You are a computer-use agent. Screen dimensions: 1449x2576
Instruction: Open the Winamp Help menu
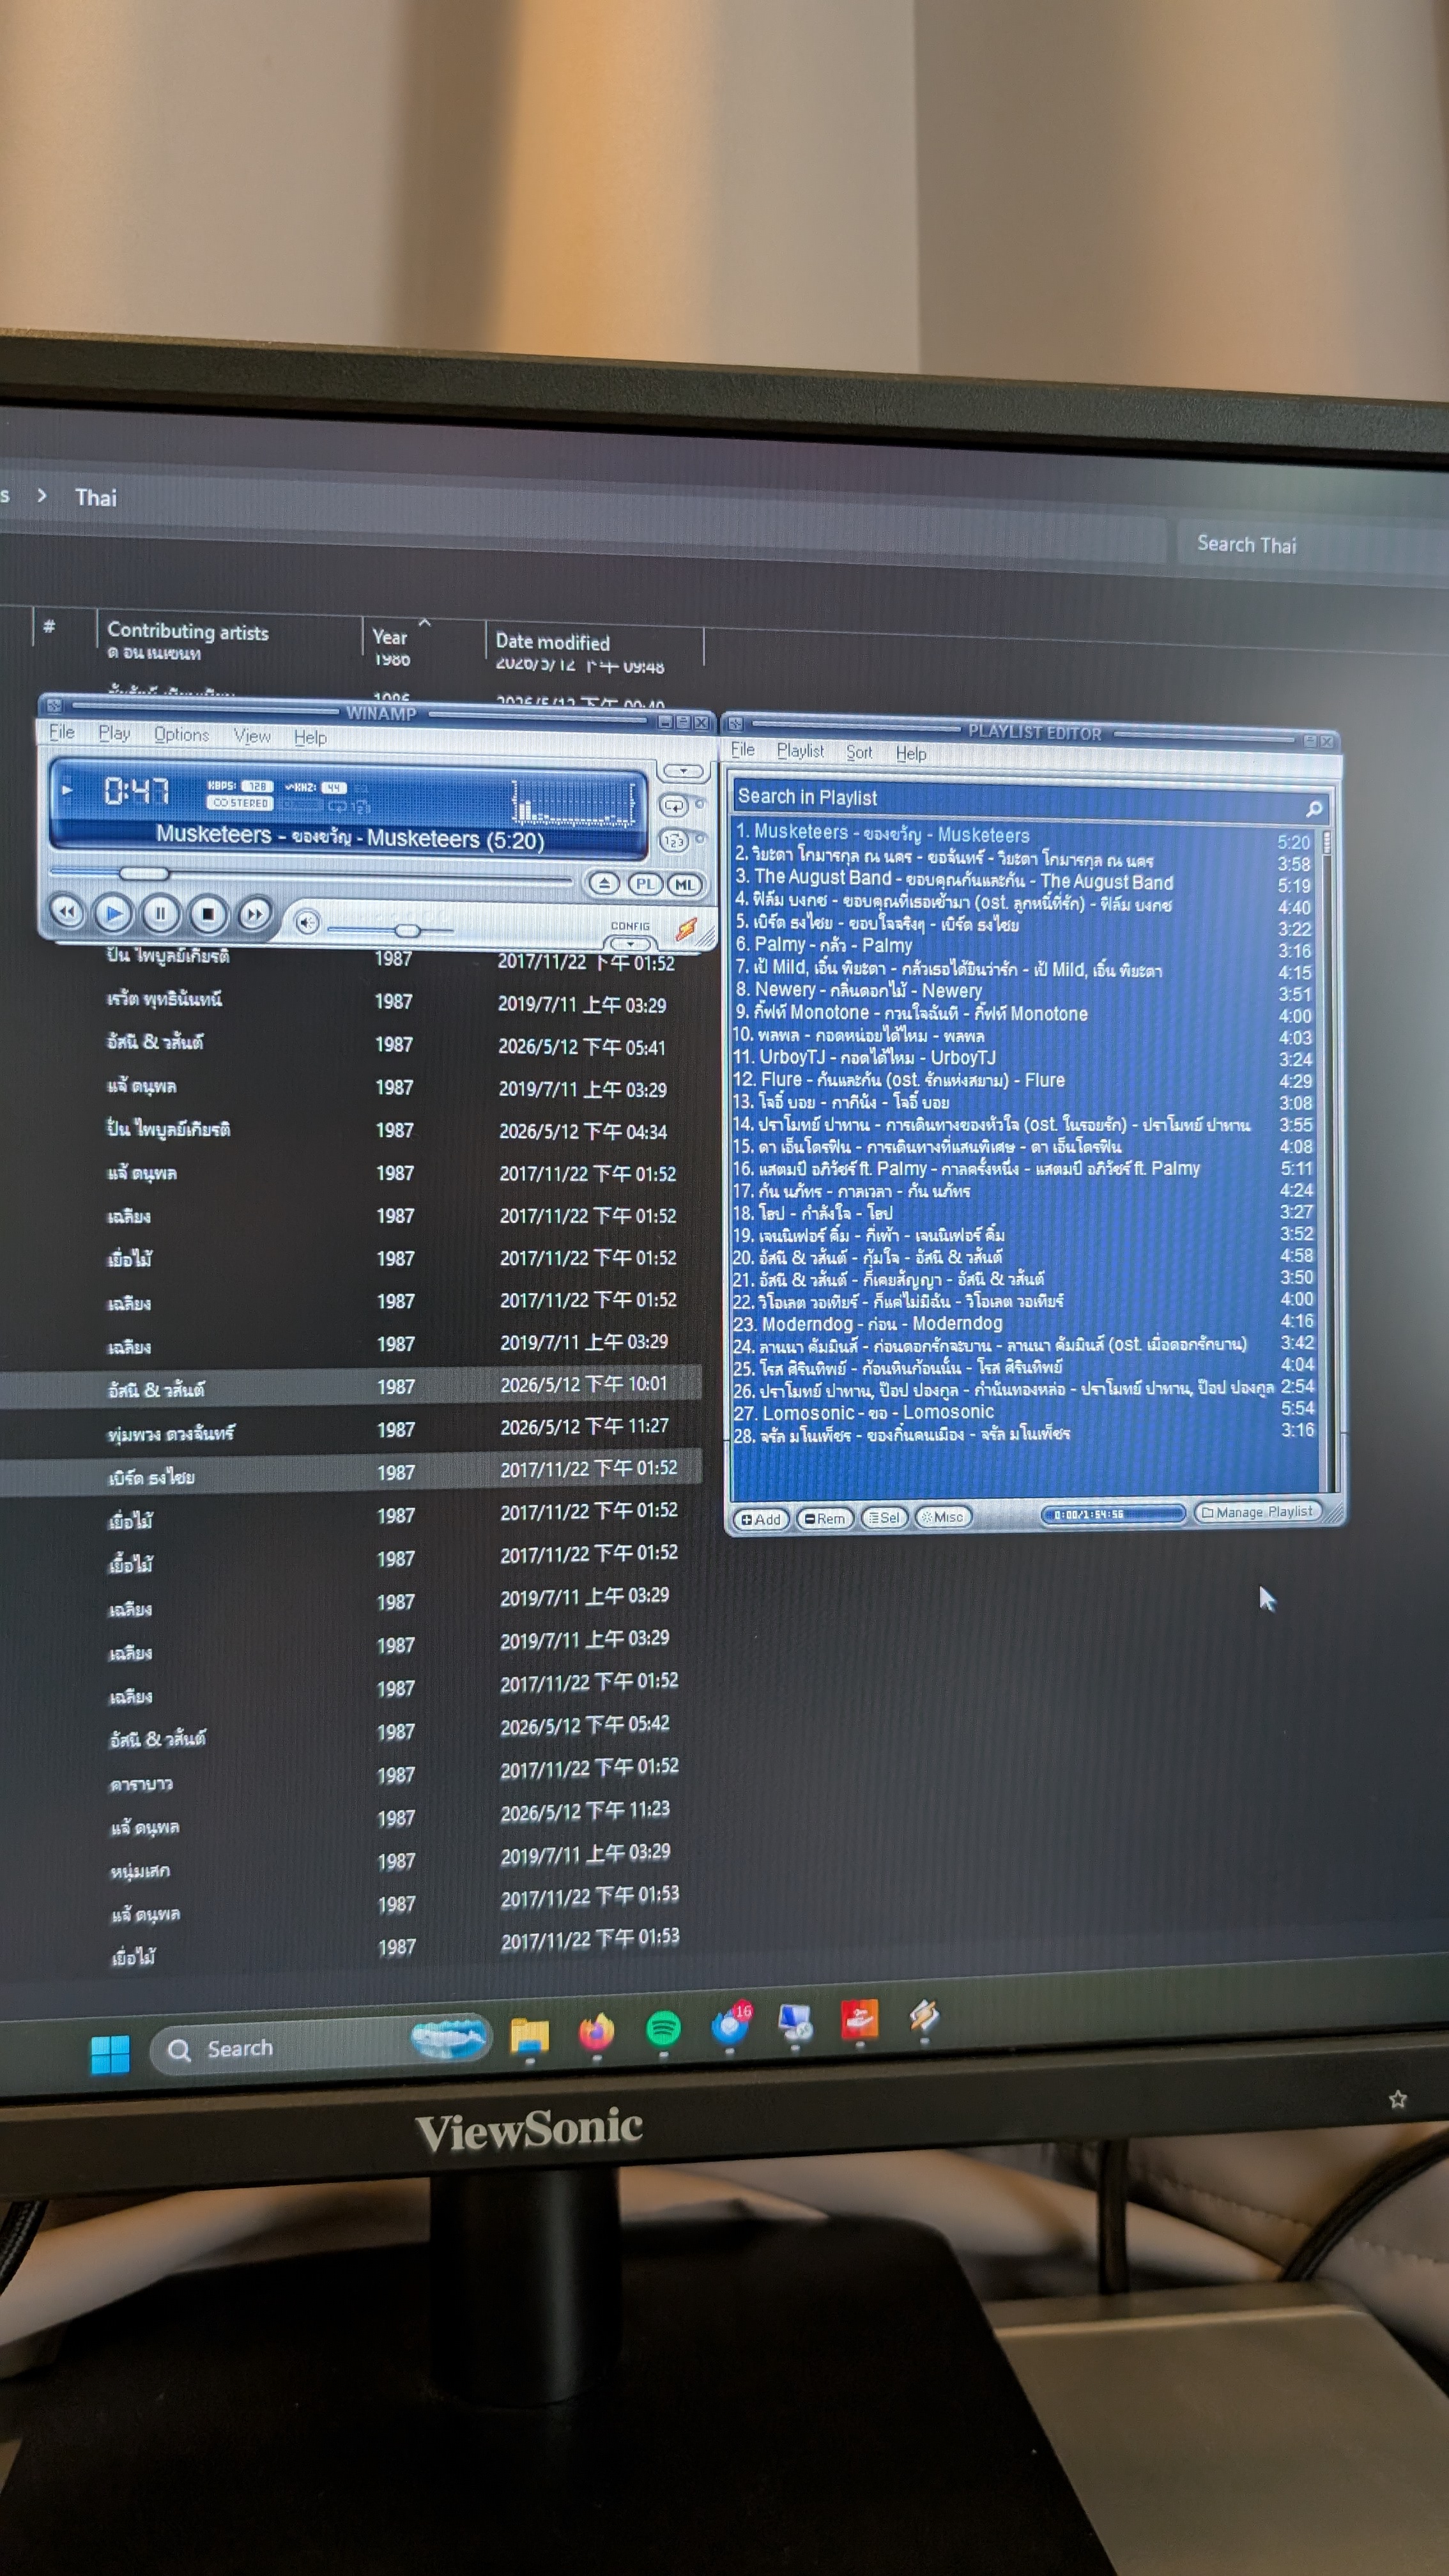310,737
